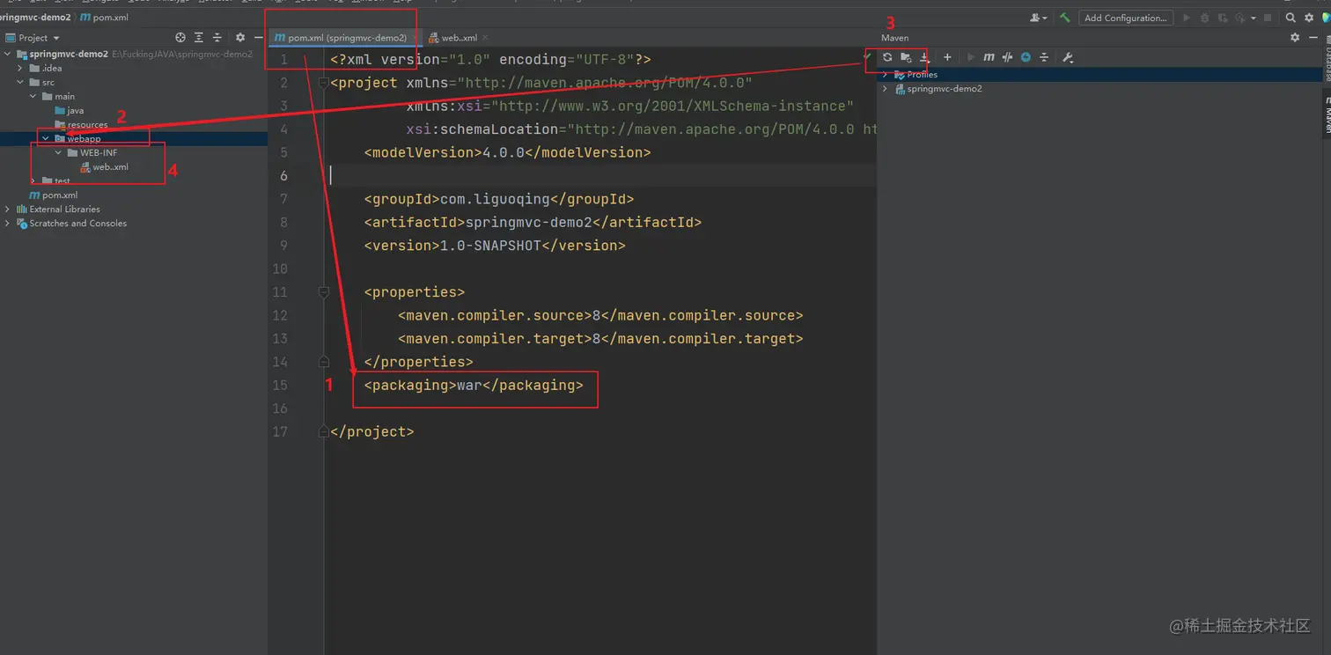Click the version 1.0-SNAPSHOT line

[x=495, y=246]
